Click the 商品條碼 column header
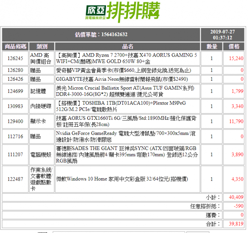The image size is (248, 233). click(x=15, y=47)
